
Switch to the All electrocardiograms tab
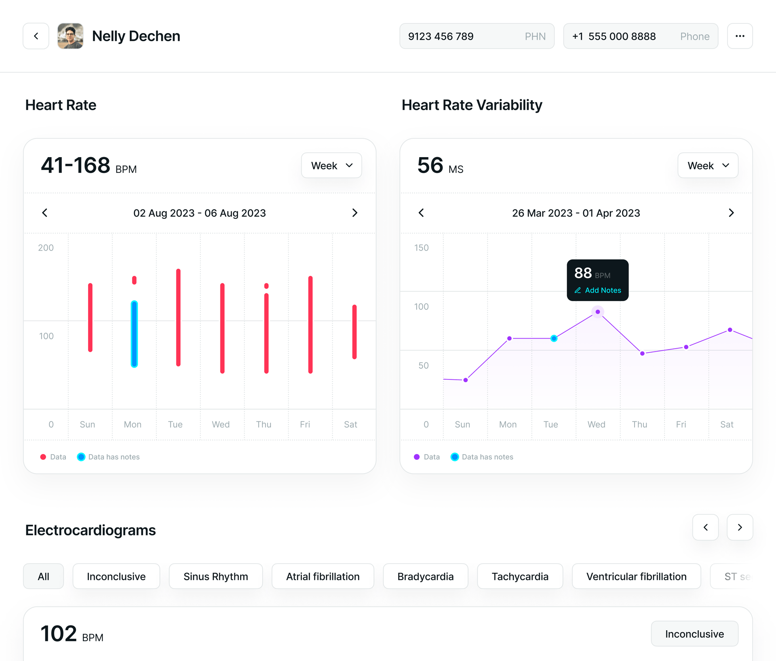click(43, 577)
